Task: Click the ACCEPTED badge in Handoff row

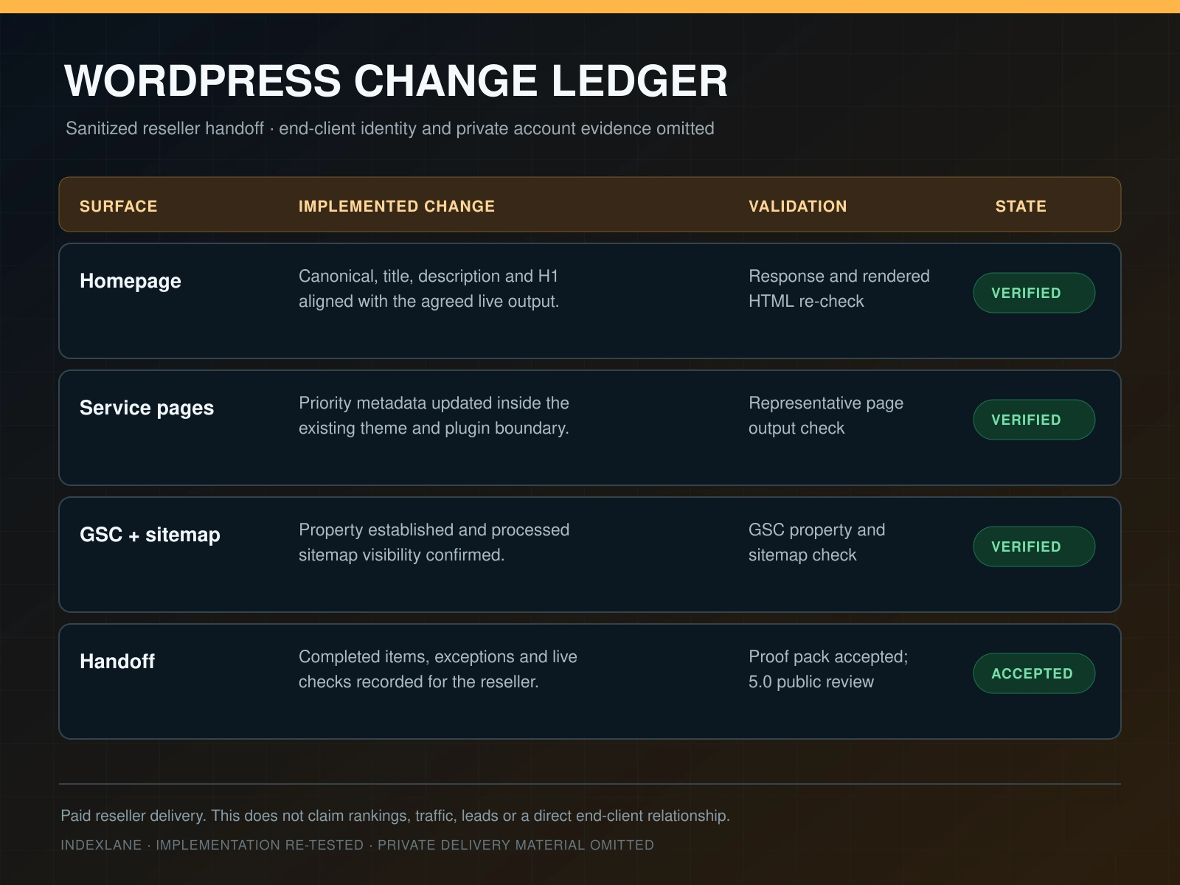Action: pos(1034,673)
